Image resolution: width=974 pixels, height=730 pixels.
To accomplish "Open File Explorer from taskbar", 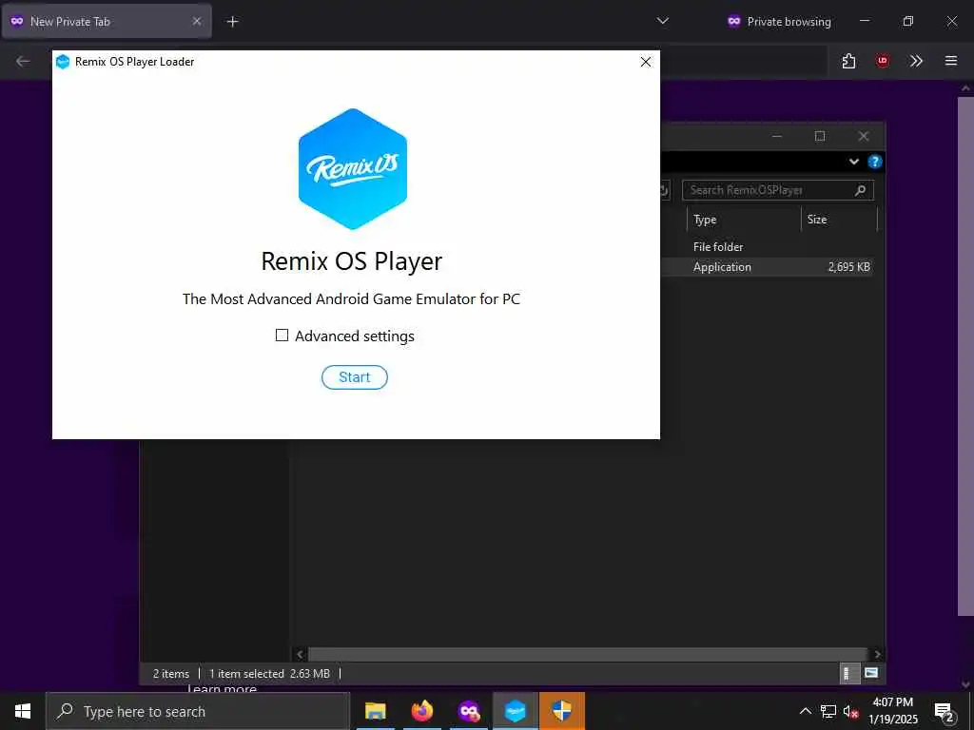I will tap(375, 711).
